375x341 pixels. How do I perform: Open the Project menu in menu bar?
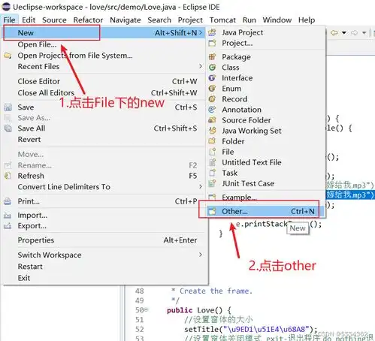190,20
